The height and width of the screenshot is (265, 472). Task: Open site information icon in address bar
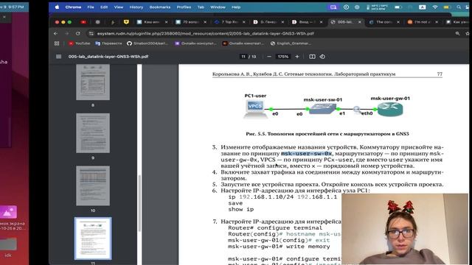click(91, 33)
